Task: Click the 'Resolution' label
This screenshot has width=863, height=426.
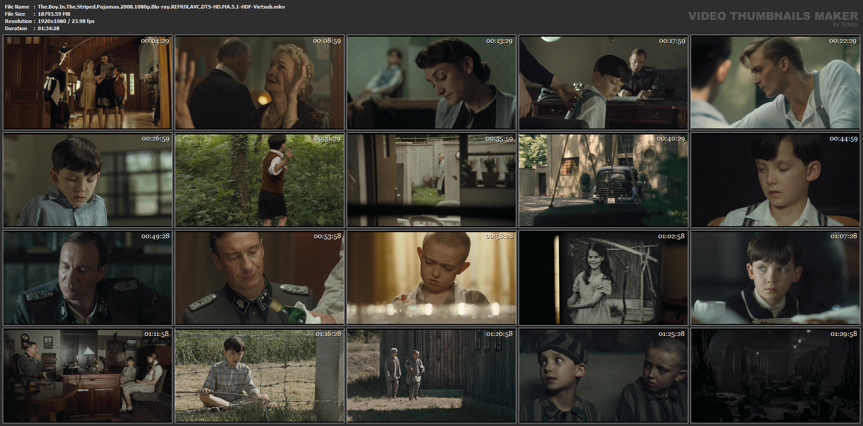Action: click(18, 21)
